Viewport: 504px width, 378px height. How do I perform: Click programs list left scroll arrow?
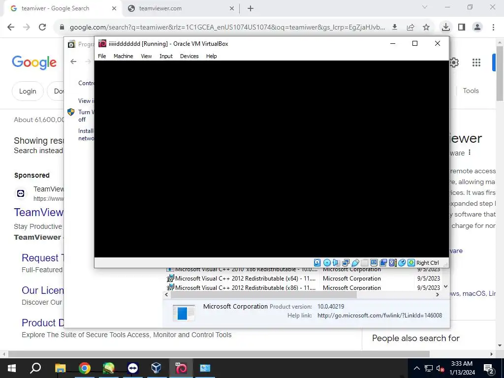[x=166, y=294]
